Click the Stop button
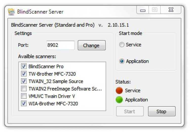190x132 pixels. pos(161,111)
